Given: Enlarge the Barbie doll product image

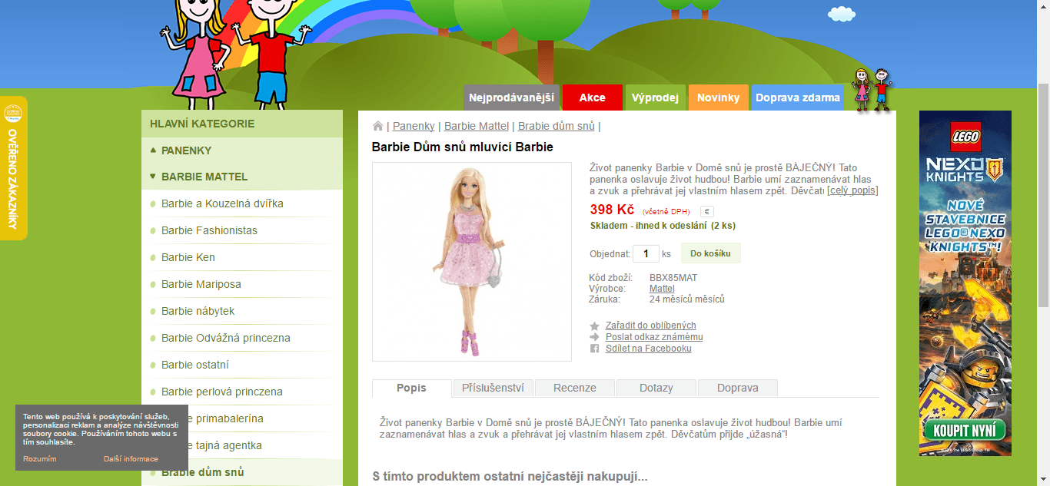Looking at the screenshot, I should coord(472,262).
